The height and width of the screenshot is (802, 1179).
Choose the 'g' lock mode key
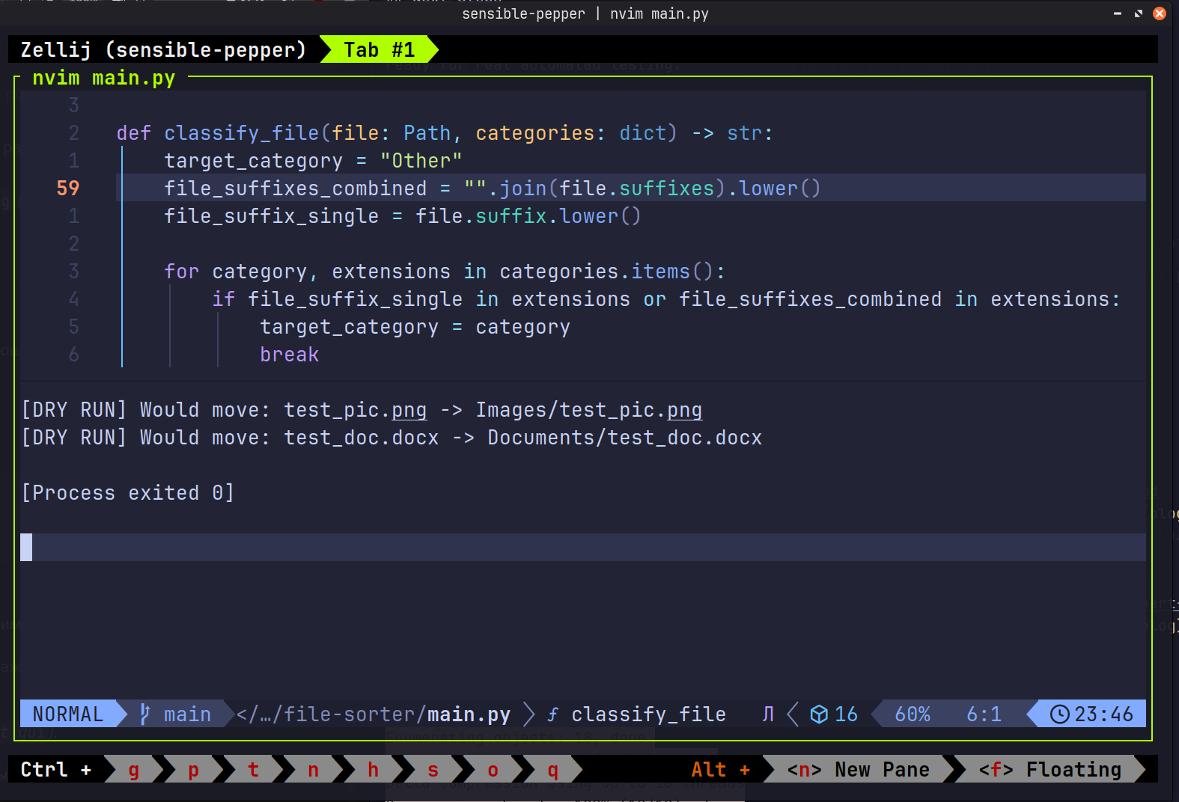pos(134,769)
